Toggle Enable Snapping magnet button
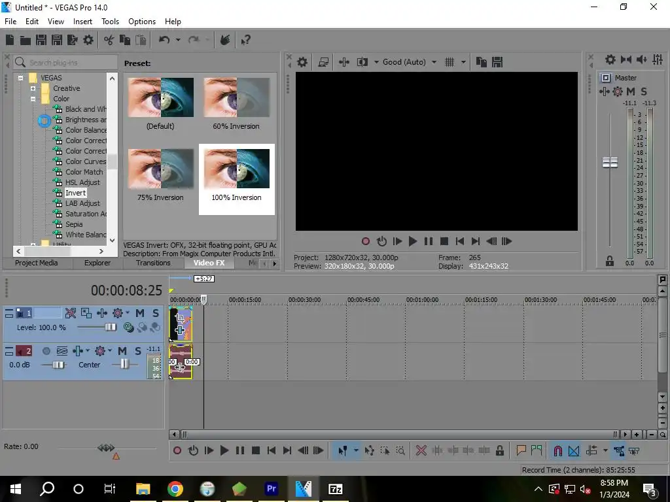670x502 pixels. click(557, 450)
